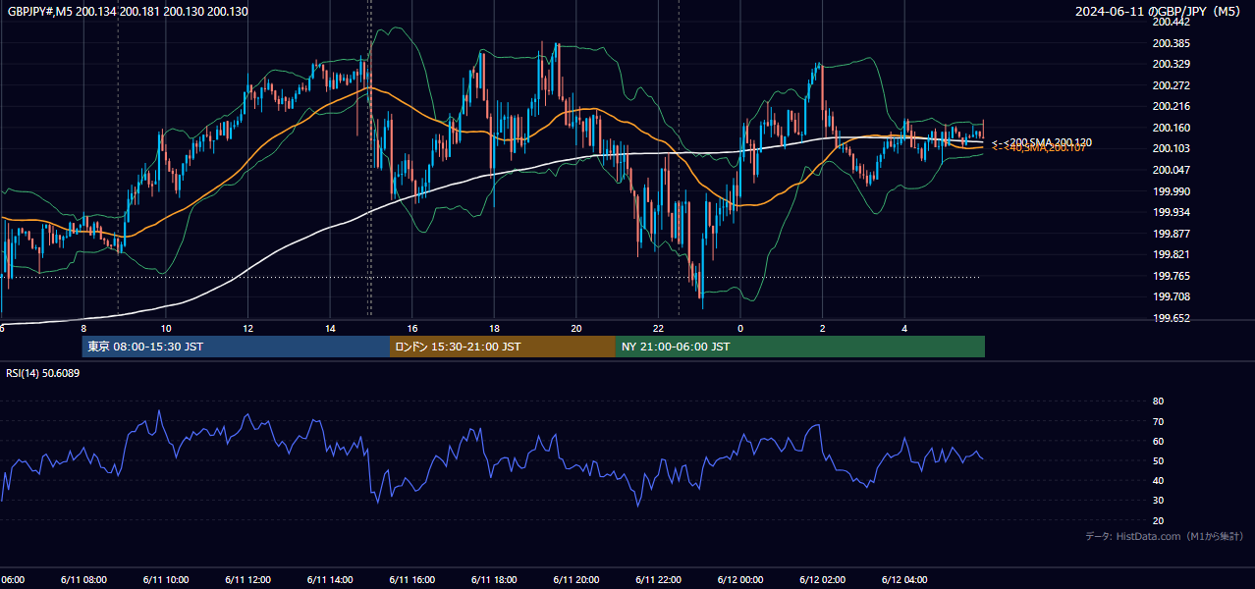Click price axis label 199.990
This screenshot has width=1255, height=589.
coord(1171,191)
